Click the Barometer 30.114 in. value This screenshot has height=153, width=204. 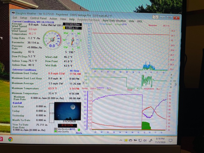coord(33,43)
